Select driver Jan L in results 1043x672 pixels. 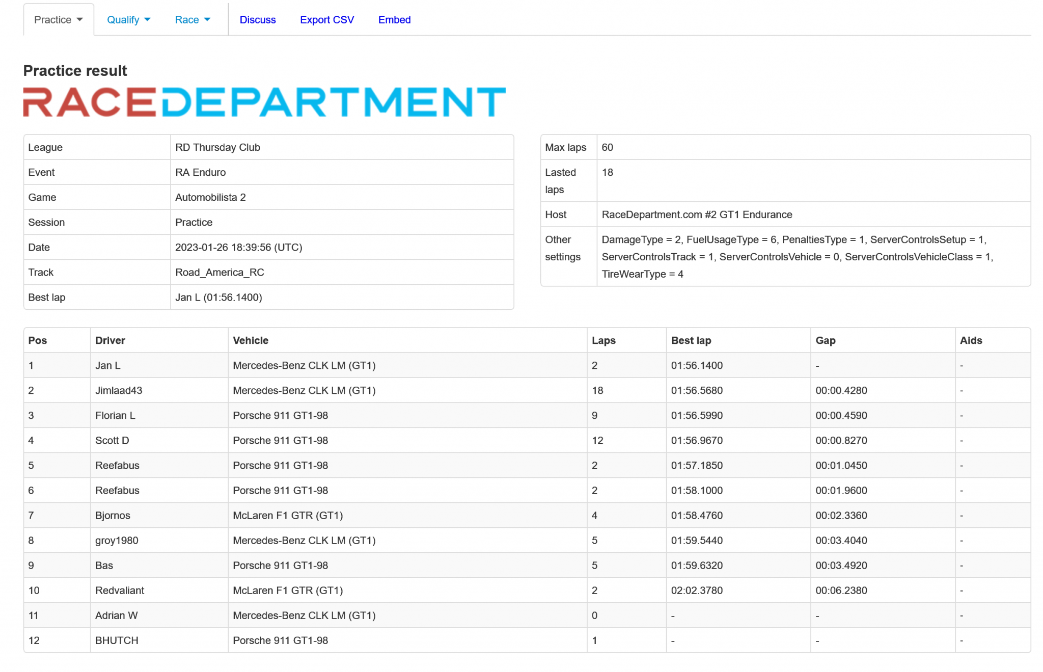(x=107, y=365)
